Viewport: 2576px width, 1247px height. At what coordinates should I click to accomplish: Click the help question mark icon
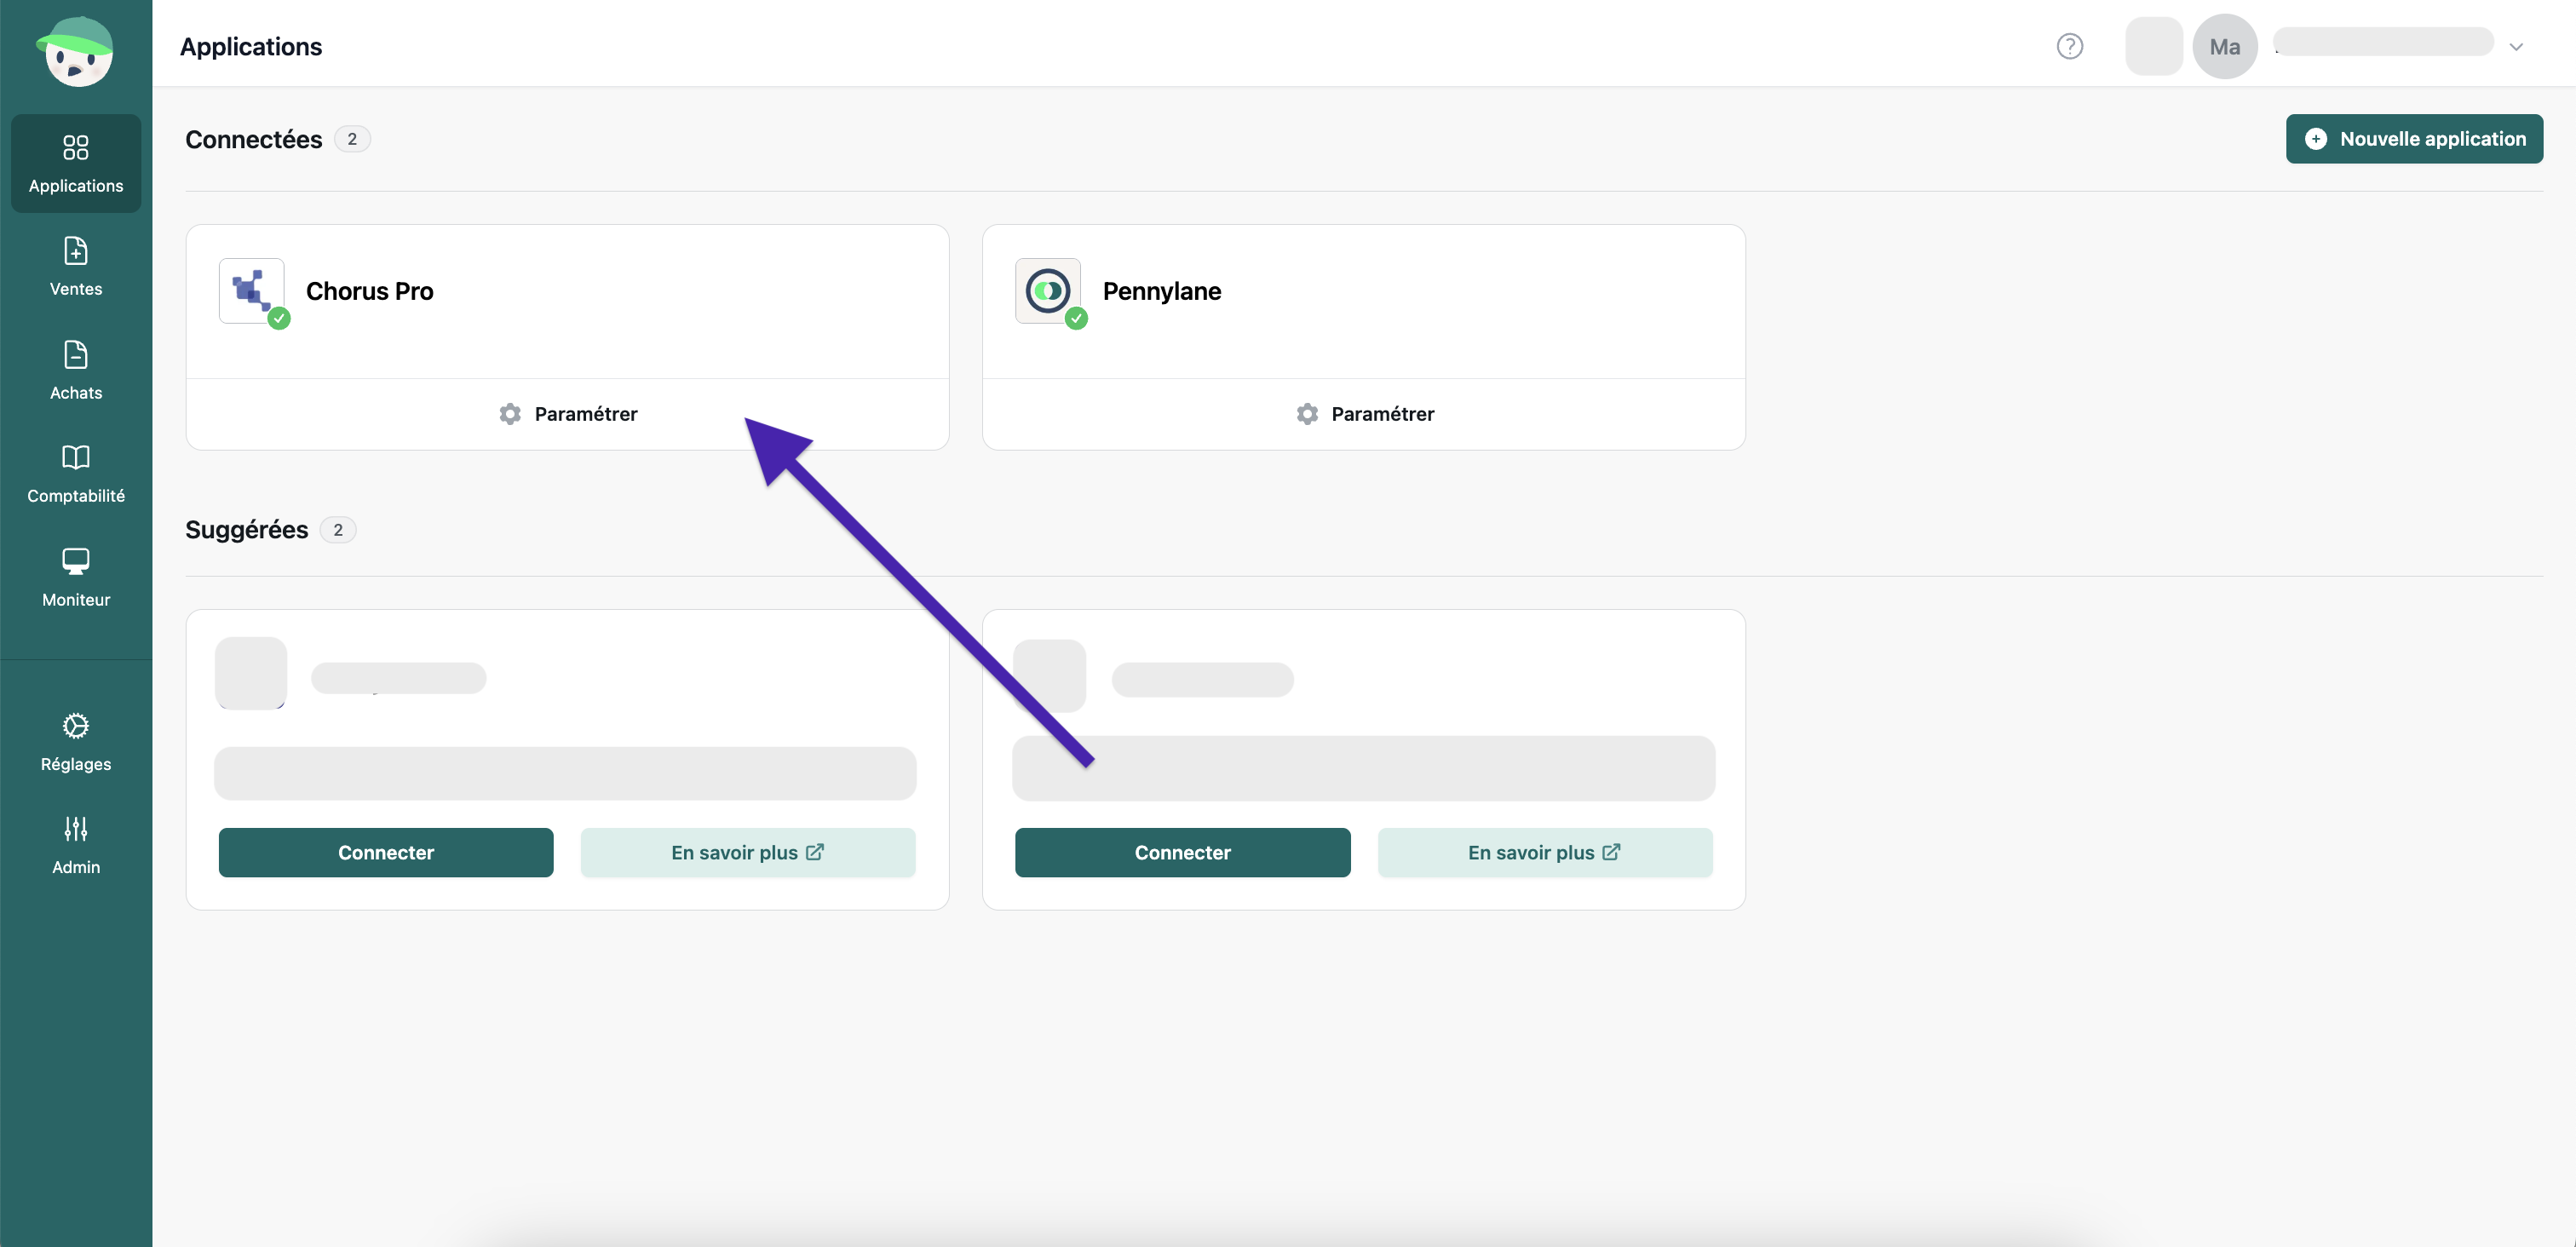(2069, 46)
